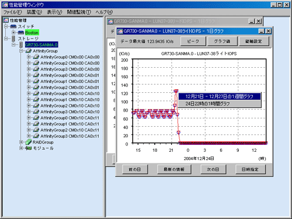Collapse the AffinityGroup tree node
The image size is (292, 219).
(x=21, y=51)
